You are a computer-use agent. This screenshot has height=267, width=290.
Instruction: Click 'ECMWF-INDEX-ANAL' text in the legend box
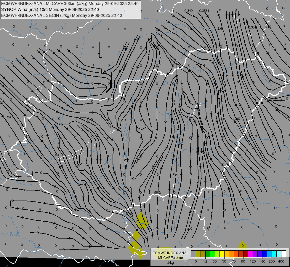tap(171, 253)
